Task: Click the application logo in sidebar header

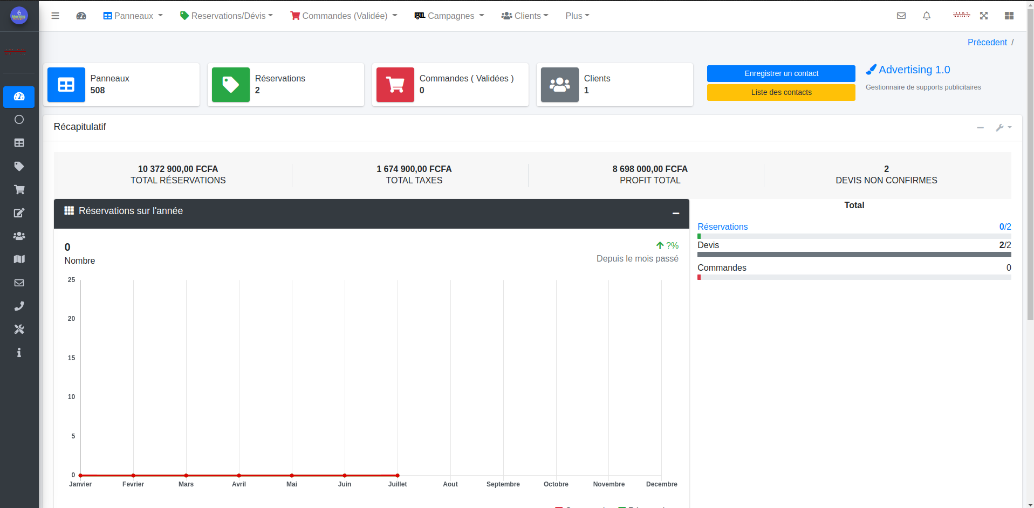Action: pos(19,16)
